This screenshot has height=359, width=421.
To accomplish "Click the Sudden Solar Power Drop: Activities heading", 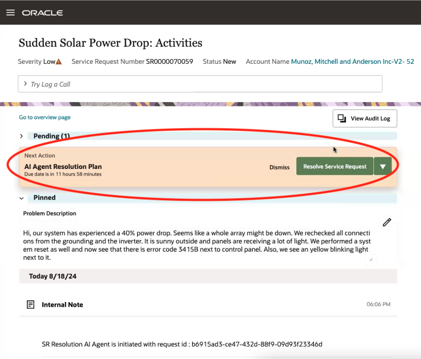I will (x=111, y=43).
